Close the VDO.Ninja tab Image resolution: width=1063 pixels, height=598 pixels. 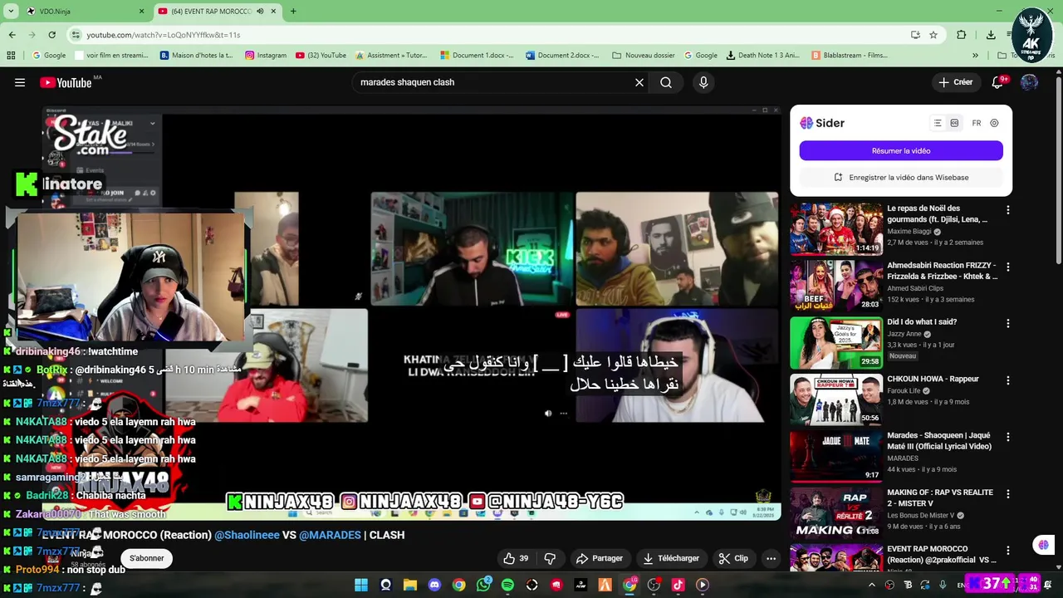141,12
